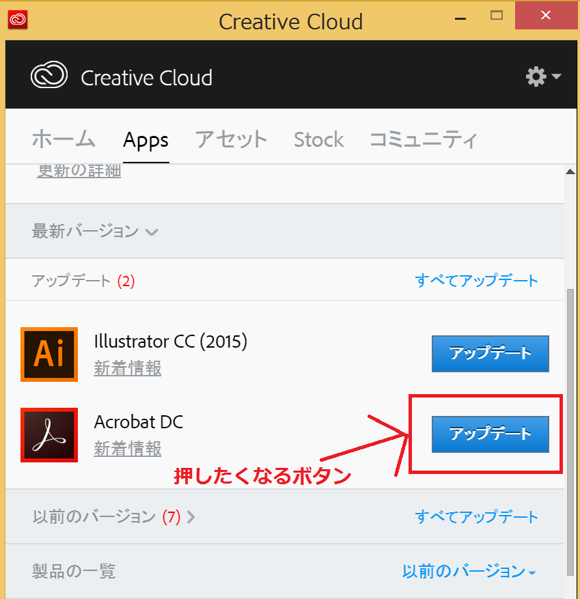Expand the 以前のバージョン (7) section
Viewport: 580px width, 599px height.
113,516
